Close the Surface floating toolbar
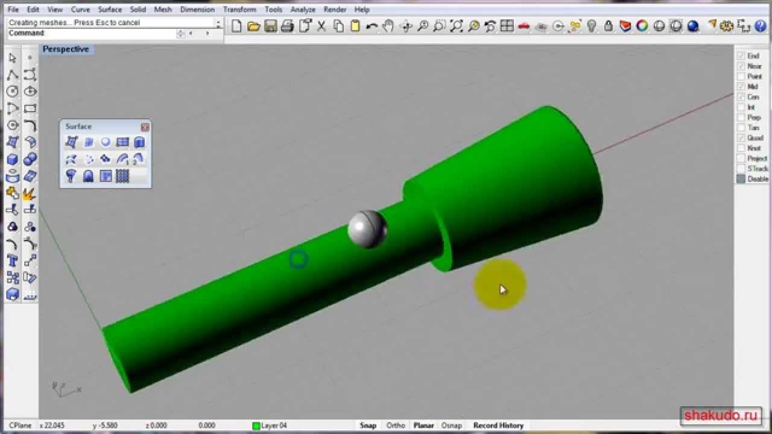Image resolution: width=772 pixels, height=434 pixels. [145, 127]
